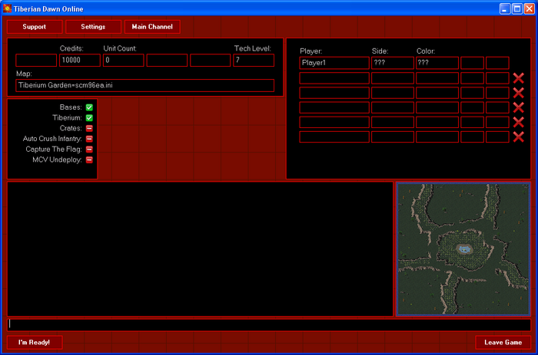Click the Tiberian Dawn Online title icon
The width and height of the screenshot is (538, 355).
click(x=7, y=8)
